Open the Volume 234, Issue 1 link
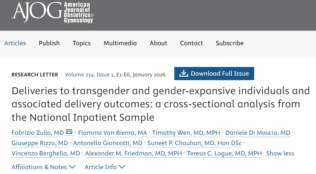 [x=89, y=75]
